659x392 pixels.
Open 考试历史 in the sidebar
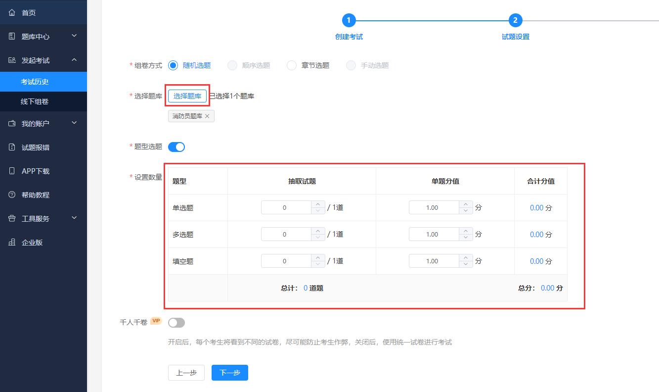coord(35,82)
